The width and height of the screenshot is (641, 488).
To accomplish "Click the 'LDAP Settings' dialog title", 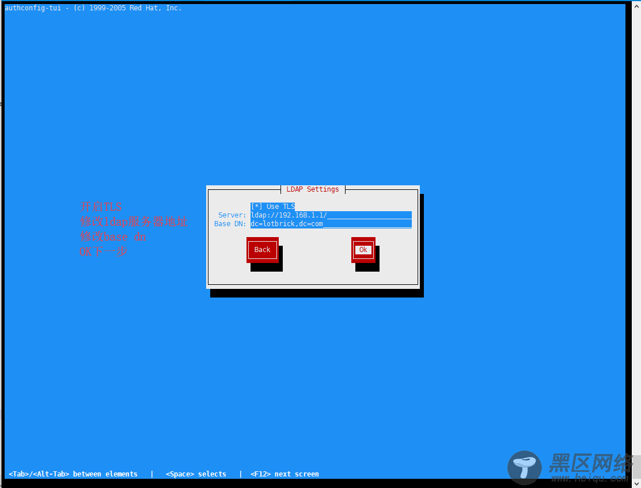I will (x=313, y=189).
